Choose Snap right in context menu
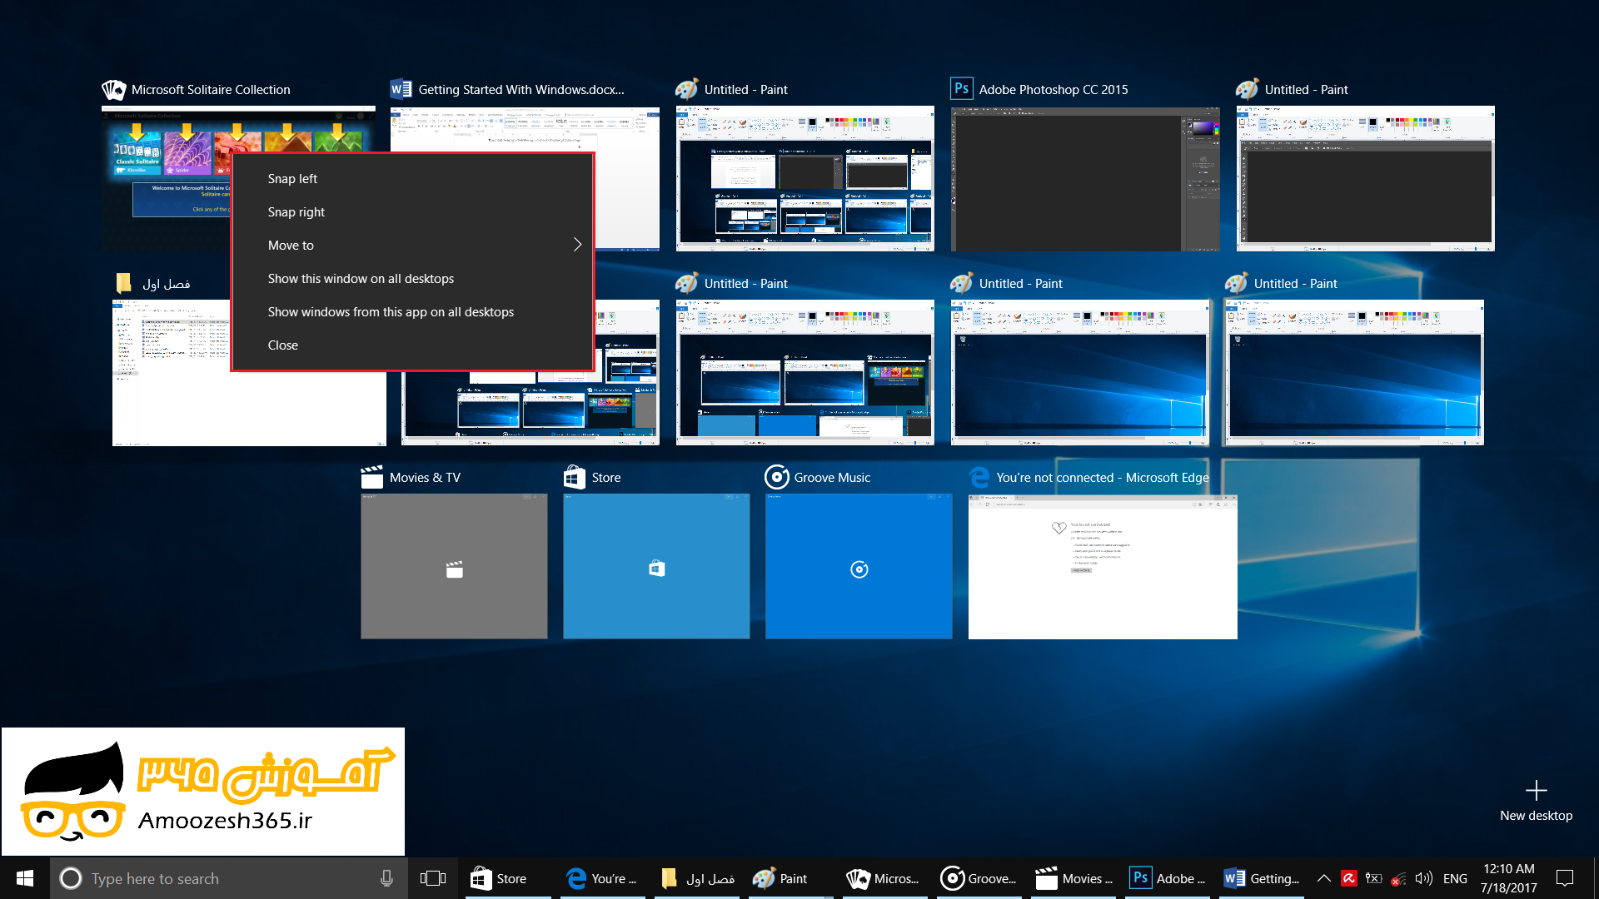 (412, 211)
